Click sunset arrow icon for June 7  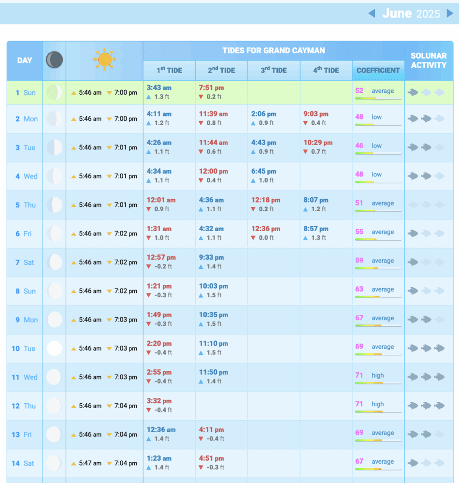109,263
